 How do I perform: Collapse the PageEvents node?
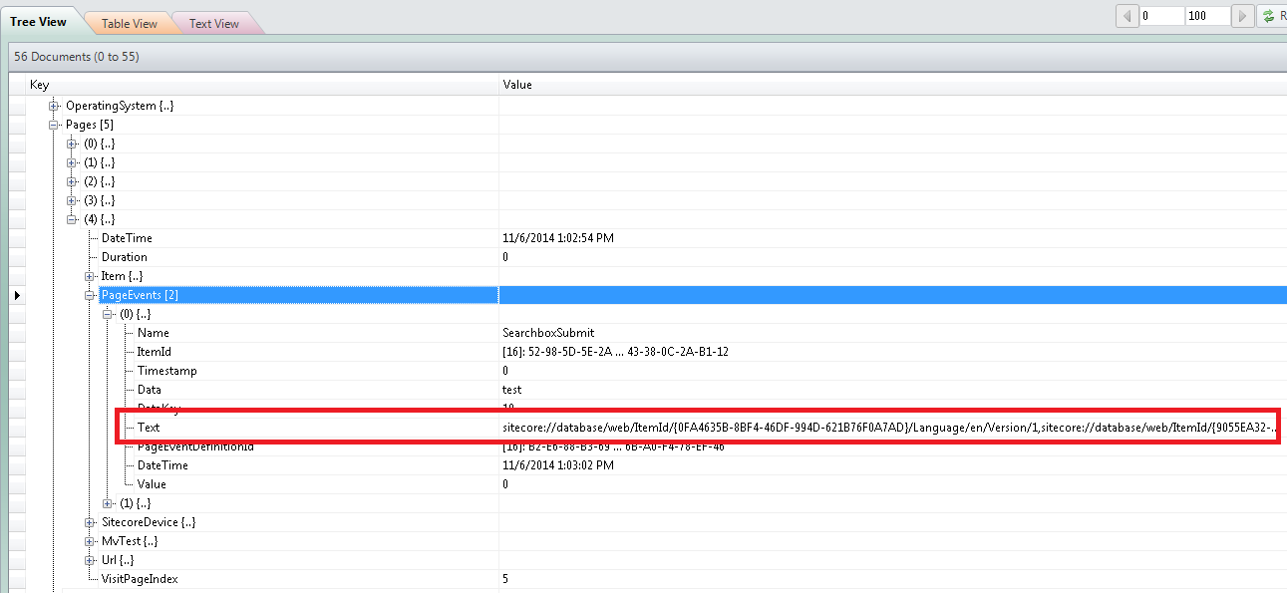[89, 294]
